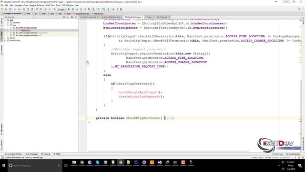Click the Save All toolbar icon

[x=6, y=9]
